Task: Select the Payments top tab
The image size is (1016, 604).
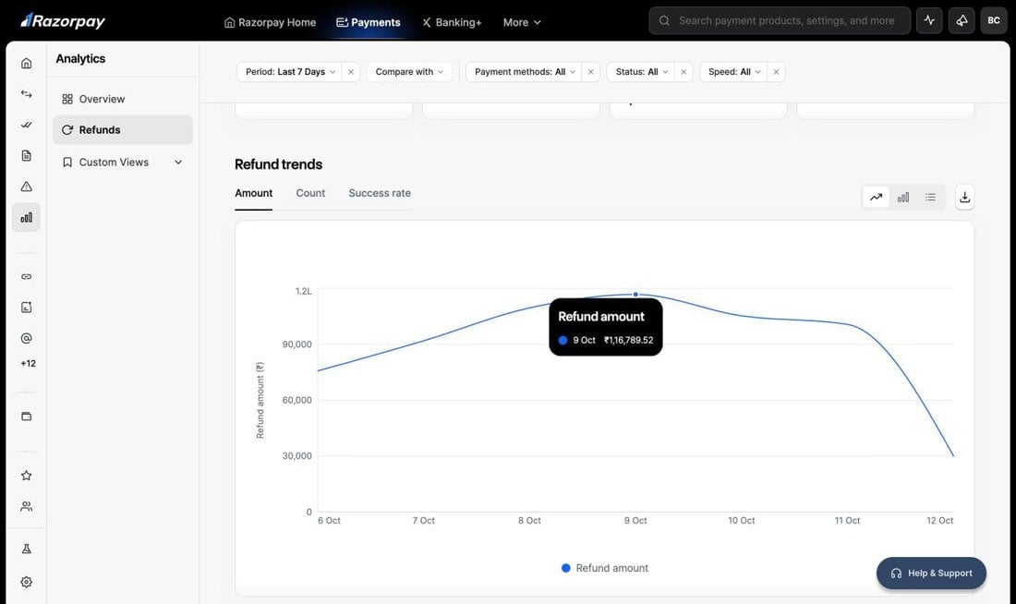Action: pos(368,22)
